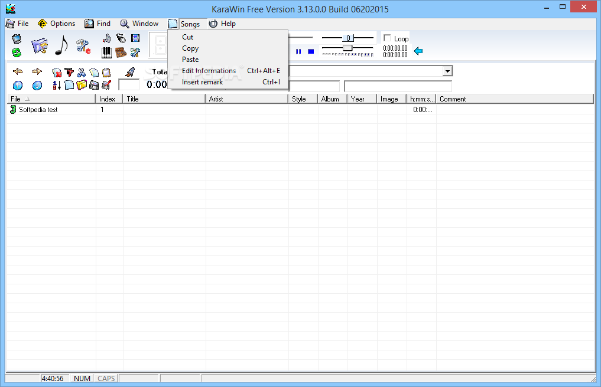Click the delete page icon with red X
The width and height of the screenshot is (601, 387).
tap(57, 73)
